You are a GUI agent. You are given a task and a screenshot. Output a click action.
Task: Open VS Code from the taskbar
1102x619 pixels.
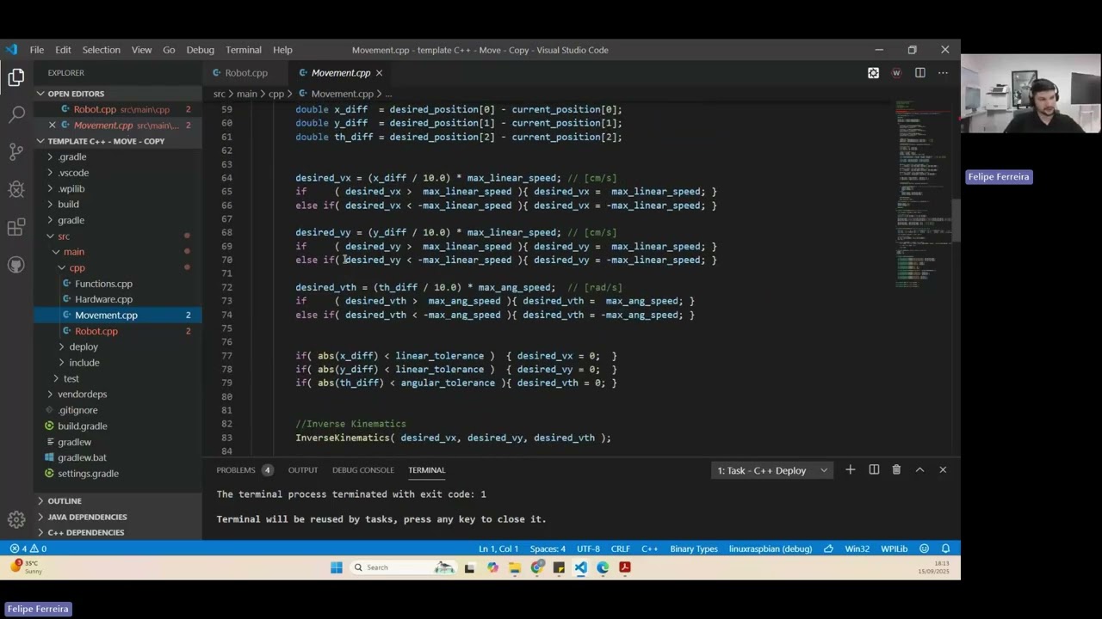[x=580, y=567]
